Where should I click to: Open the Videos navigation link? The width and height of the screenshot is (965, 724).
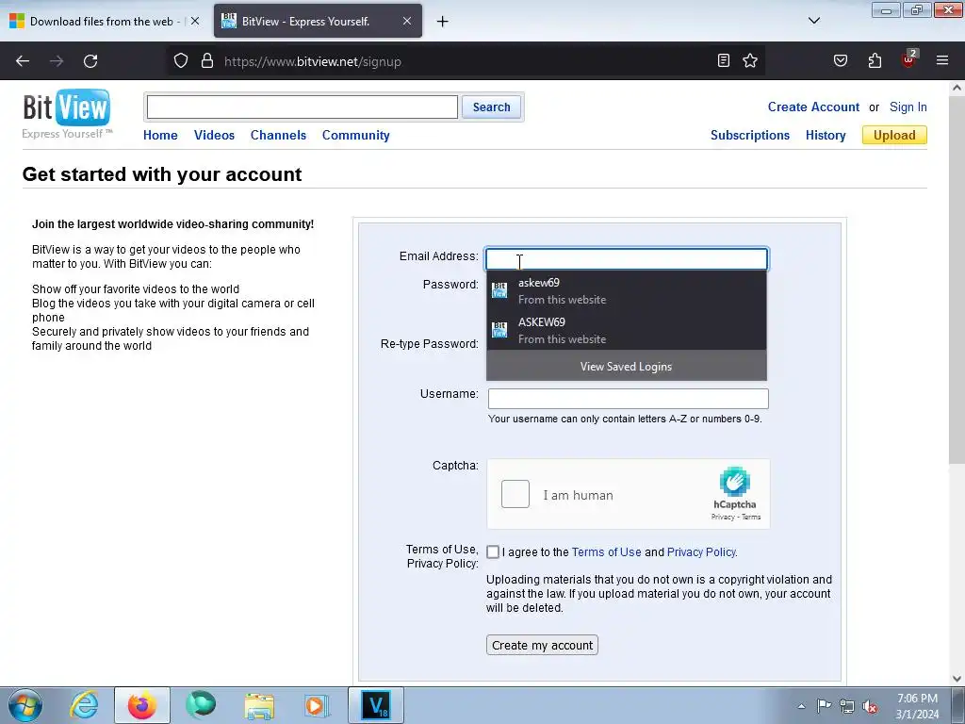click(214, 136)
